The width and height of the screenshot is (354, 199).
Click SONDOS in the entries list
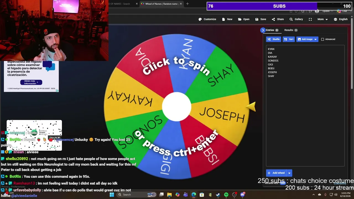[x=273, y=61]
